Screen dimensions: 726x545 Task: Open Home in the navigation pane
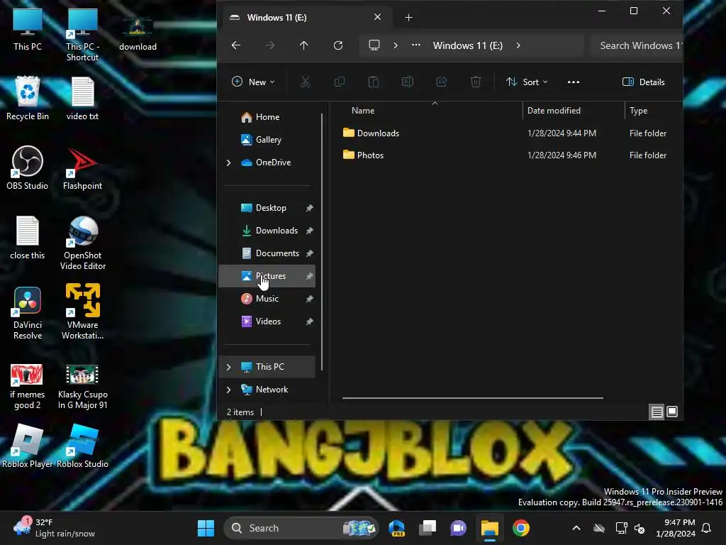(267, 117)
